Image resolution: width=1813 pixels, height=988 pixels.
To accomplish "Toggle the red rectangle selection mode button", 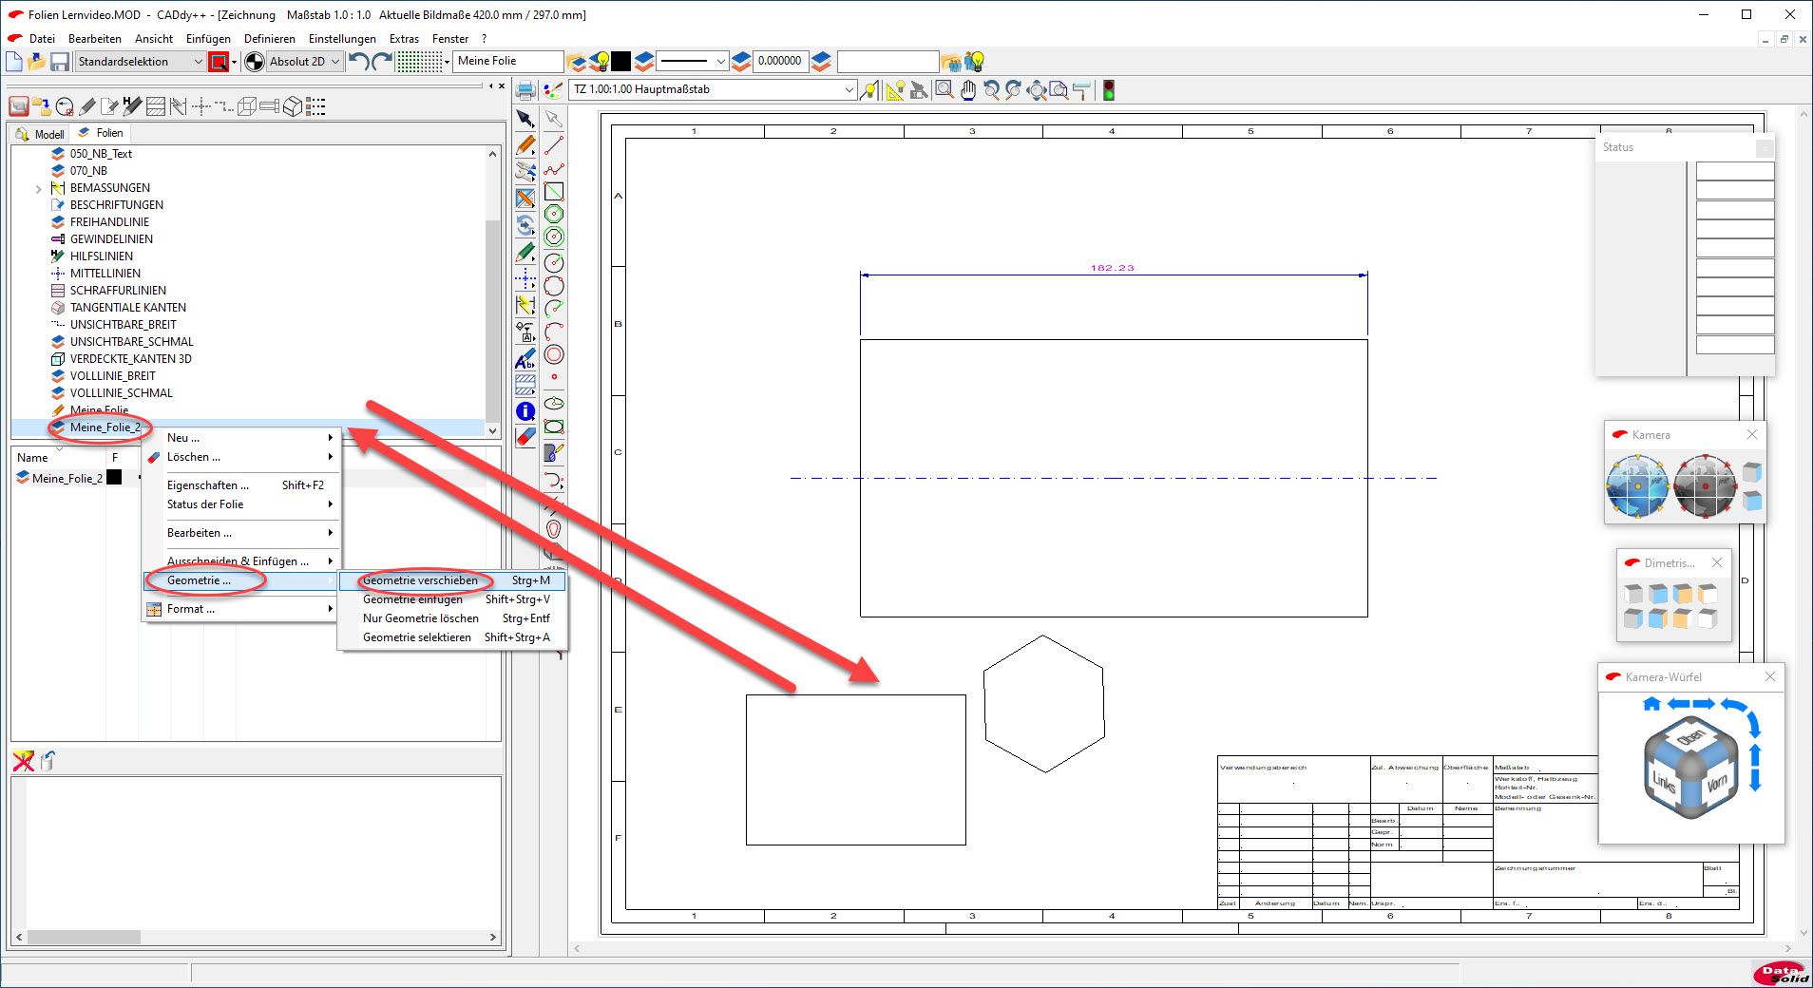I will tap(219, 62).
